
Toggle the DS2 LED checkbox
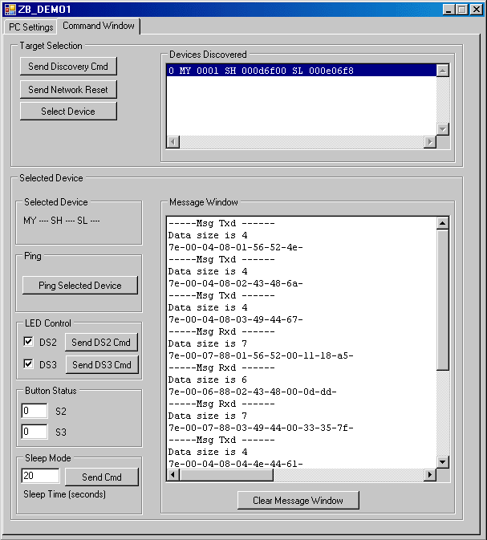[29, 342]
